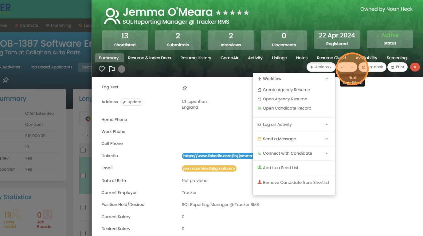Open the Actions dropdown

(x=321, y=67)
